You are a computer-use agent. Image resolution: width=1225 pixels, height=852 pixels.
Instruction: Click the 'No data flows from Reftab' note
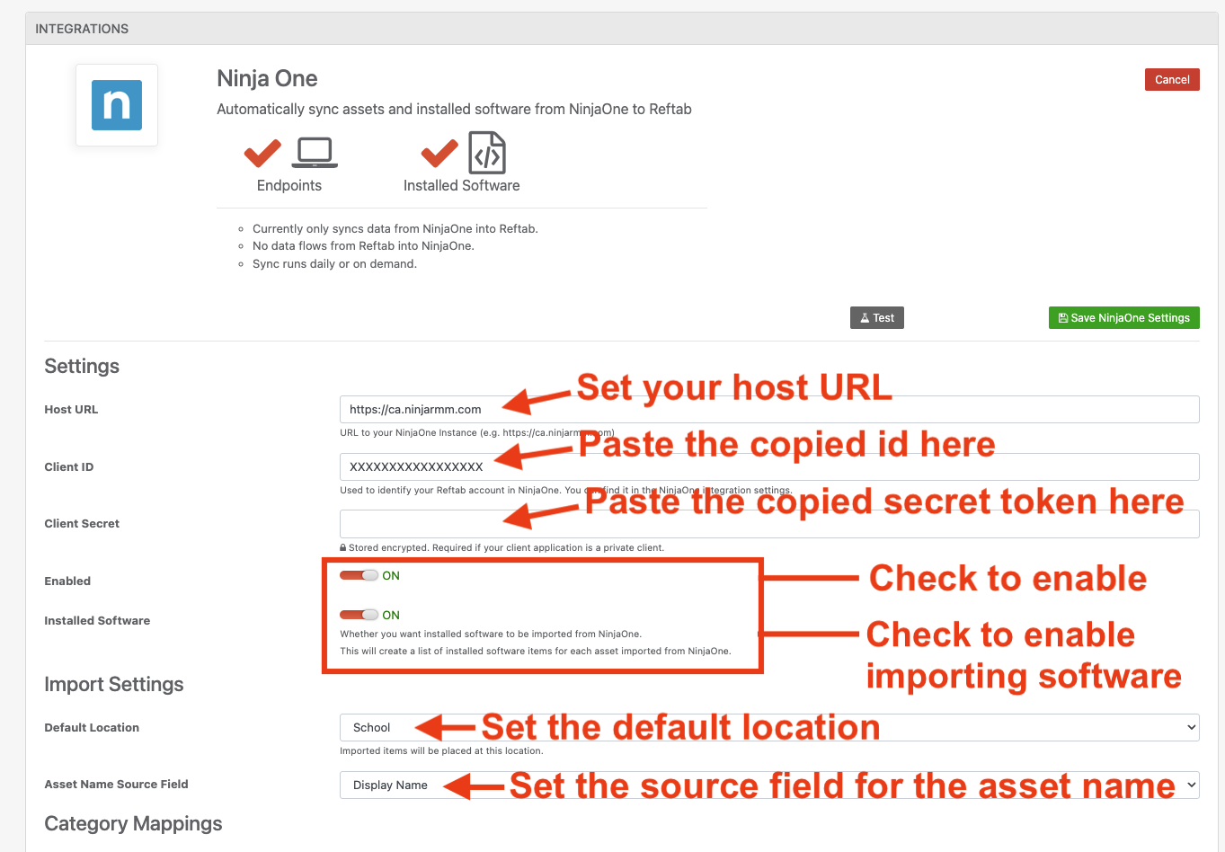tap(363, 245)
